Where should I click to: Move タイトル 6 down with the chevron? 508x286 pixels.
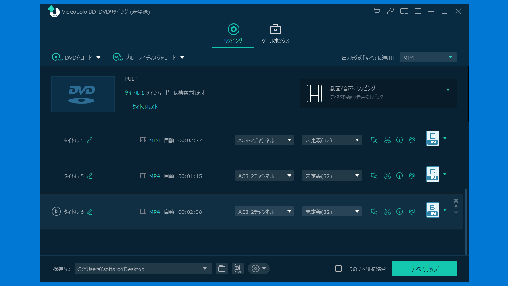(456, 212)
